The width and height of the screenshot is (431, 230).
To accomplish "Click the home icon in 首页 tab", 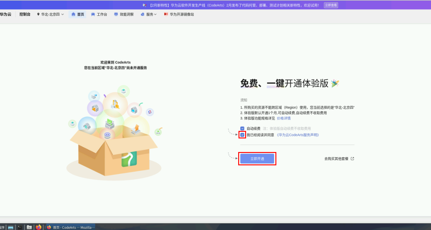I will [73, 14].
